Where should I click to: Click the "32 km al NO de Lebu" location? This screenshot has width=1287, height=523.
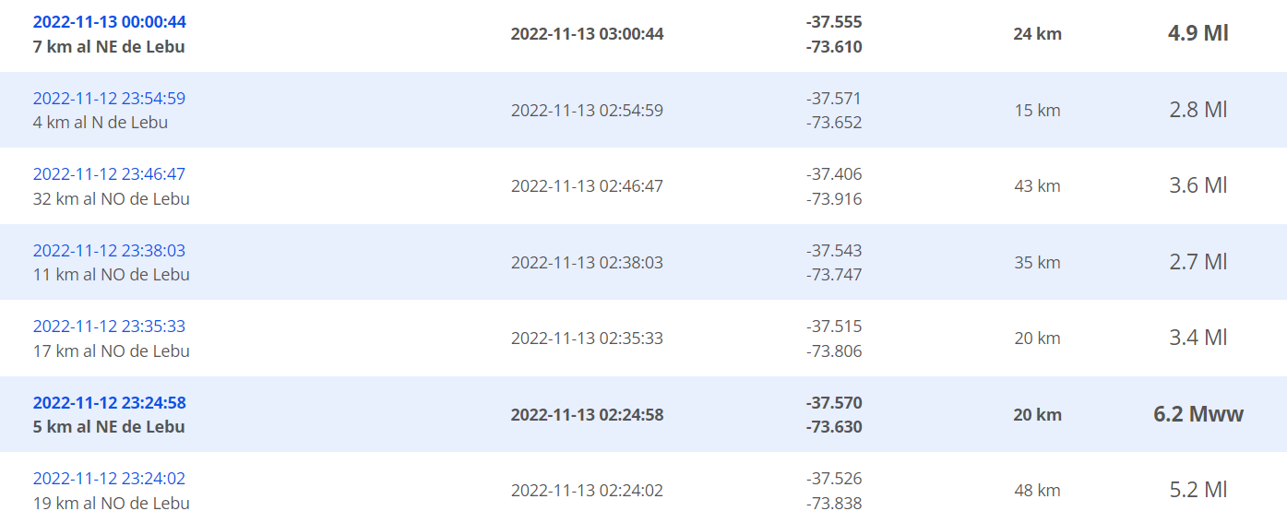coord(111,198)
